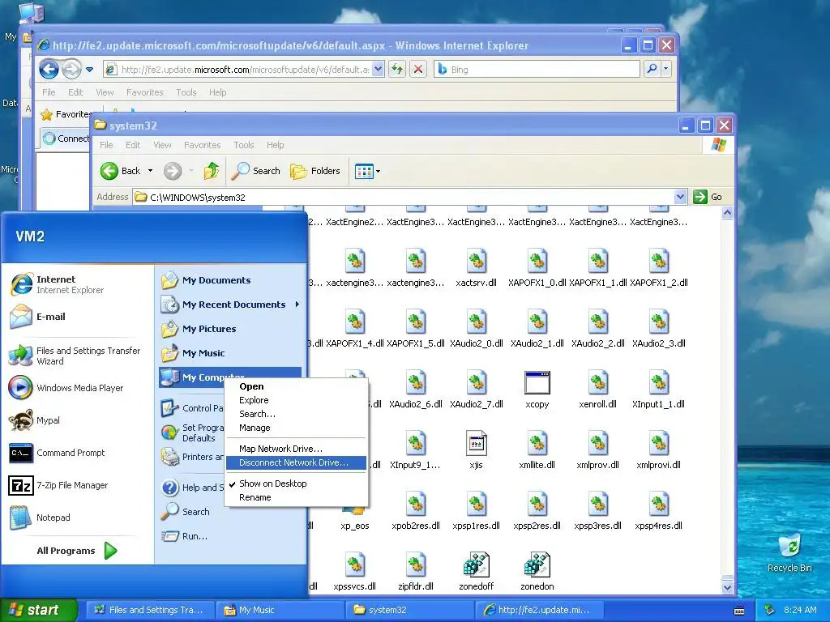
Task: Click Go button in system32 address bar
Action: click(708, 197)
